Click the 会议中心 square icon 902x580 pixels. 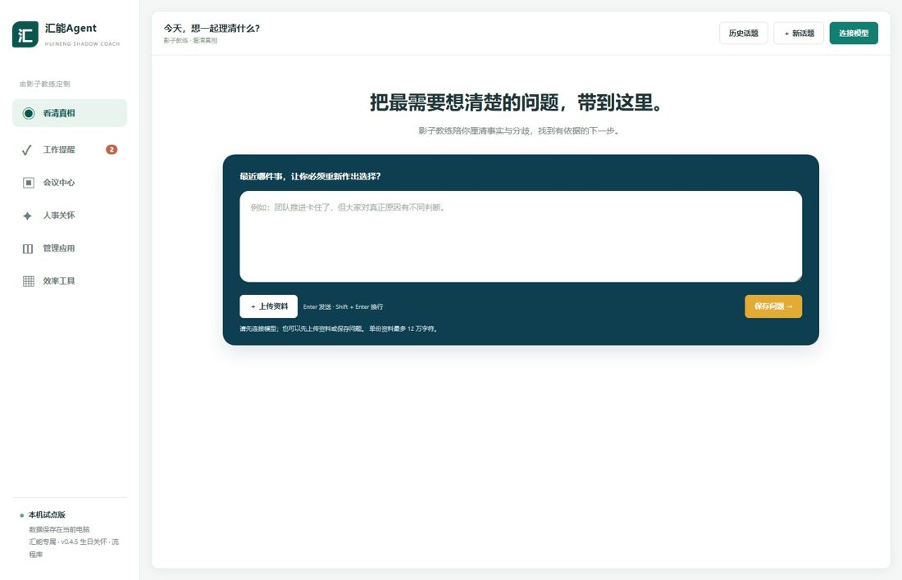coord(28,183)
